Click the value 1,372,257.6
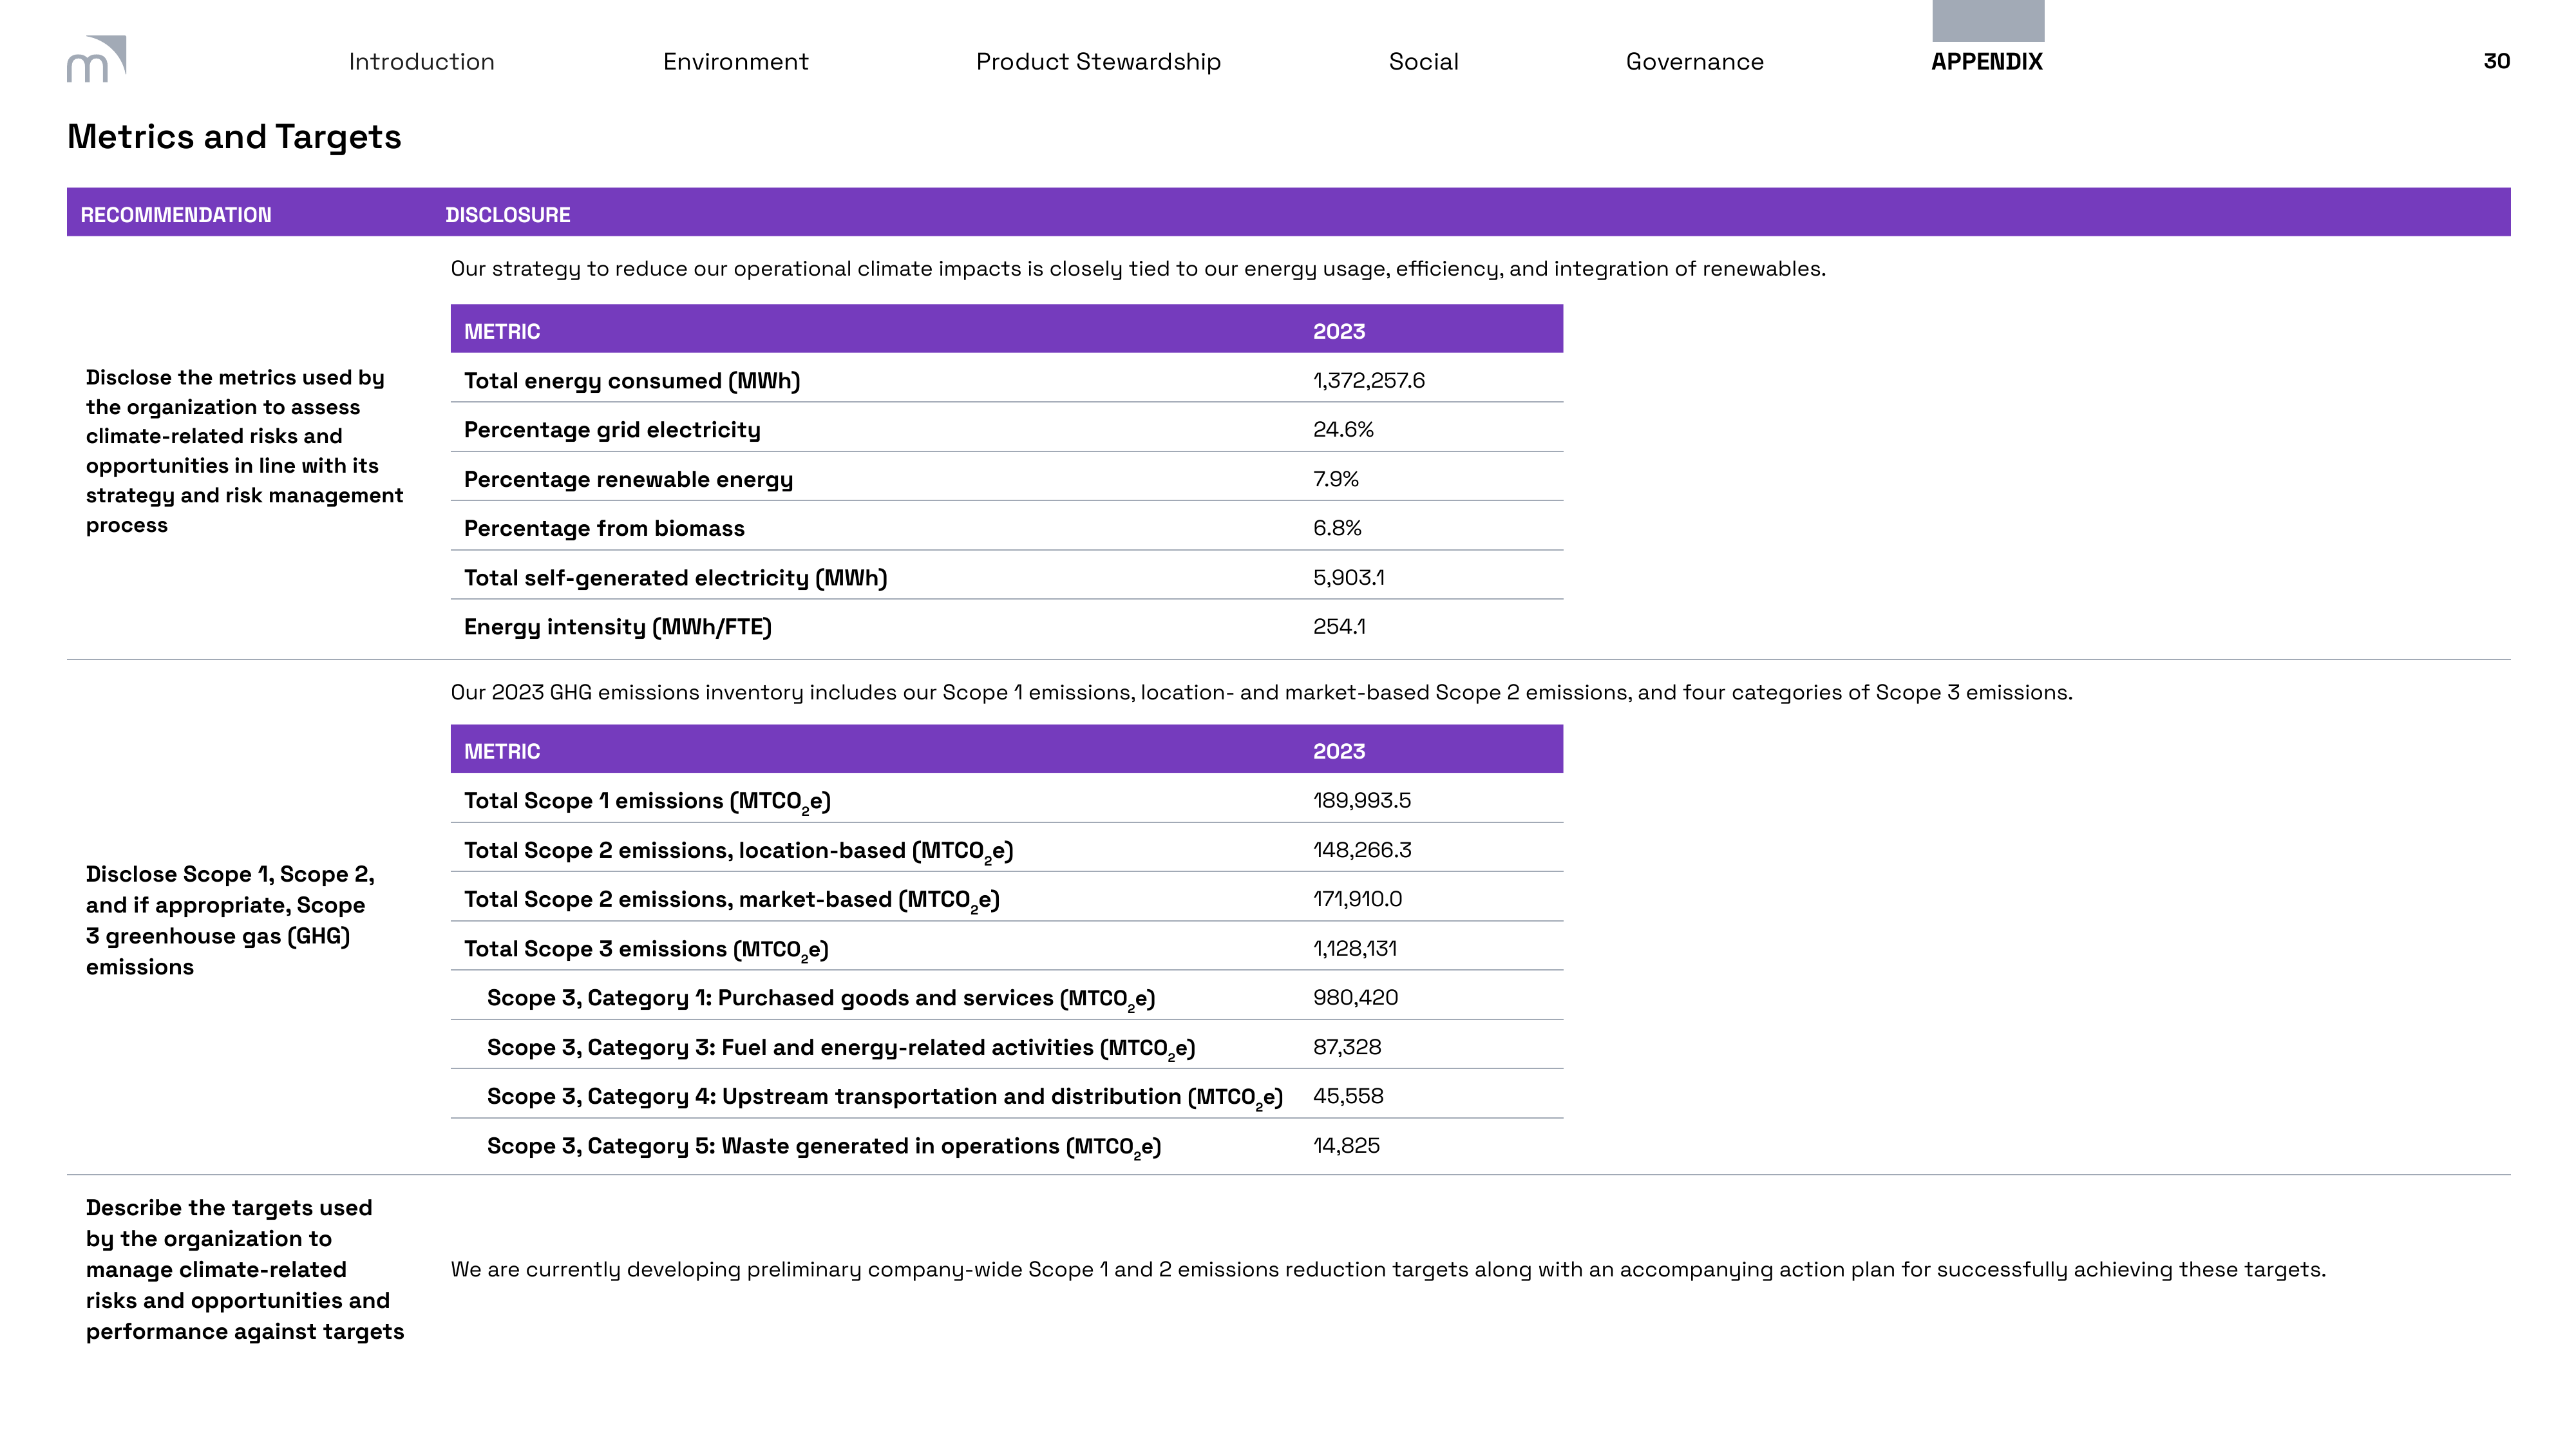This screenshot has width=2576, height=1449. pos(1369,380)
